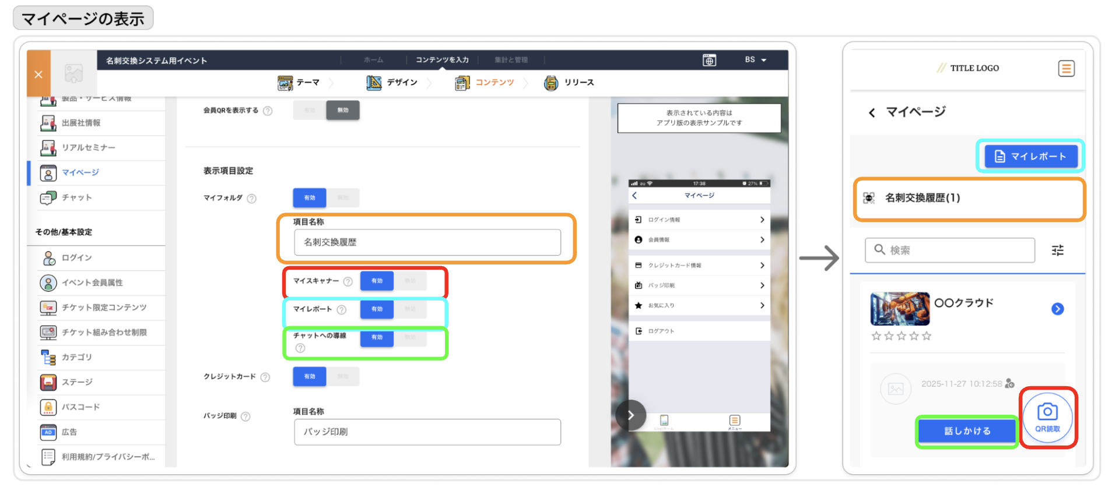Expand お気に入り row in preview

tap(699, 305)
